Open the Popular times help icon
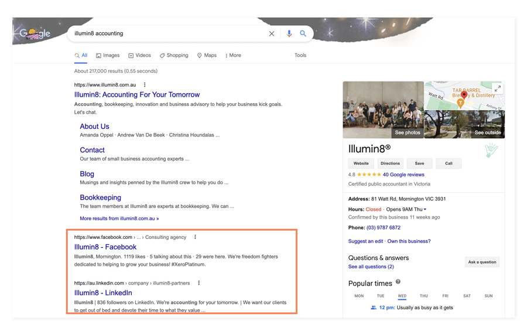 point(398,282)
